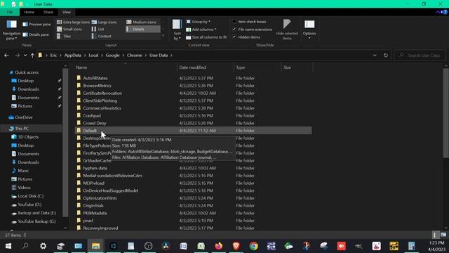This screenshot has width=449, height=253.
Task: Switch to List layout
Action: point(98,30)
